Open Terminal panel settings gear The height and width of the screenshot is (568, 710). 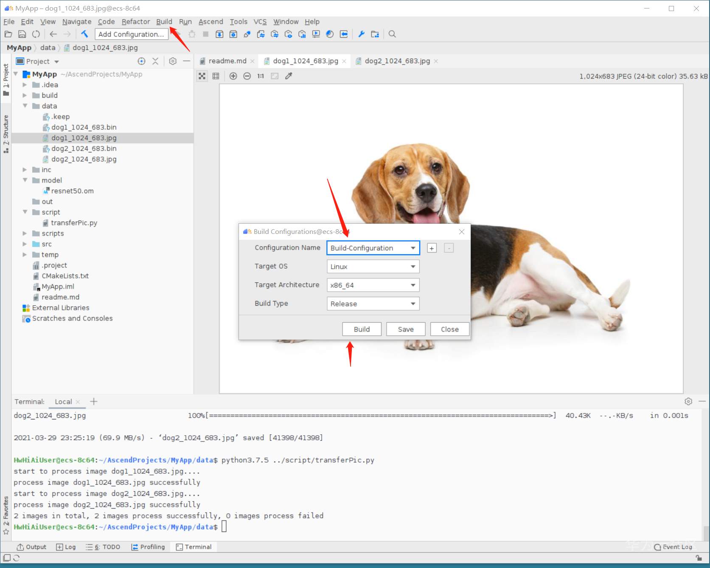688,401
